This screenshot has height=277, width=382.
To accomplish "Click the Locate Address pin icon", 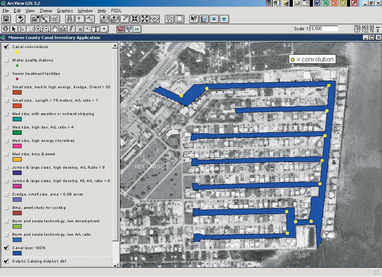I will pyautogui.click(x=80, y=19).
